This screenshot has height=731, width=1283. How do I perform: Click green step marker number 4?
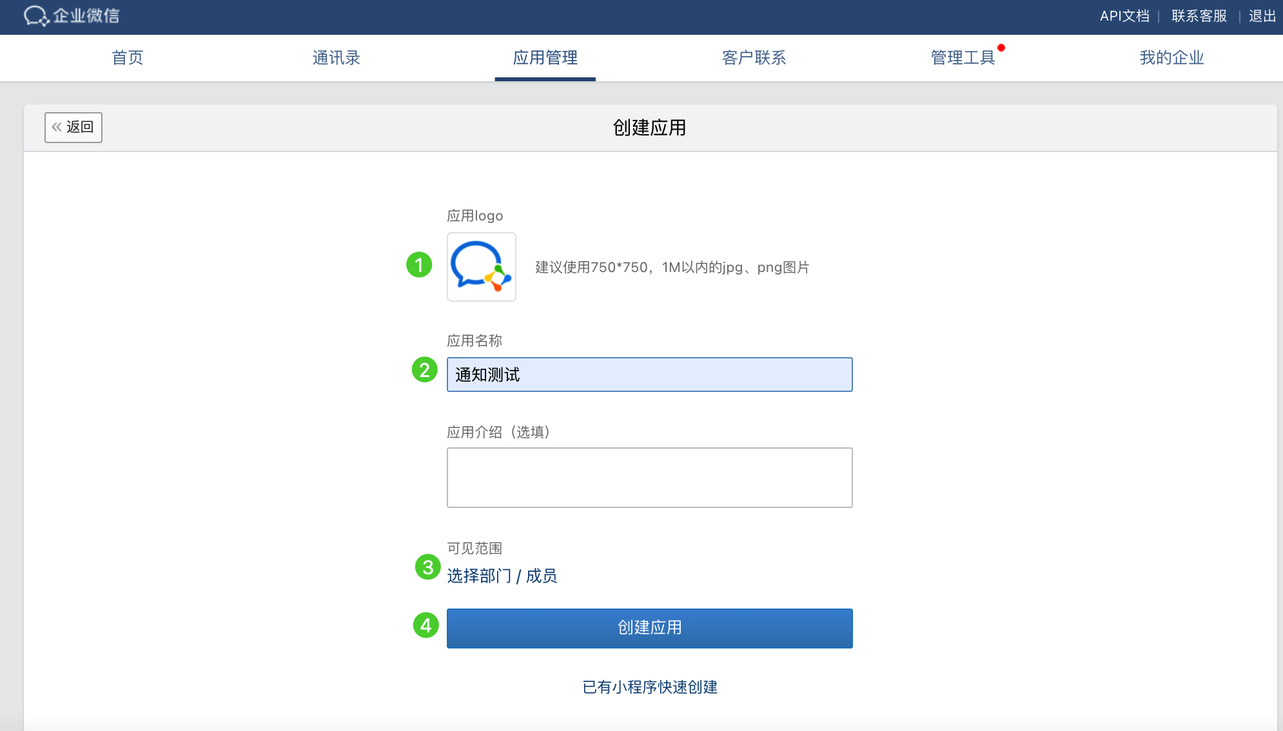click(426, 625)
